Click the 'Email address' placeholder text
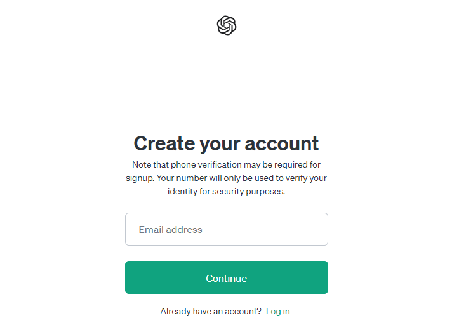459x325 pixels. [171, 230]
